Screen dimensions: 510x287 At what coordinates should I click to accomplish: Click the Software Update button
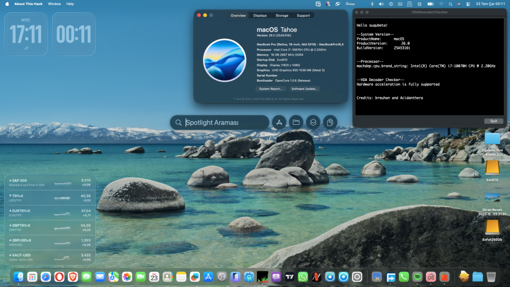(x=304, y=89)
